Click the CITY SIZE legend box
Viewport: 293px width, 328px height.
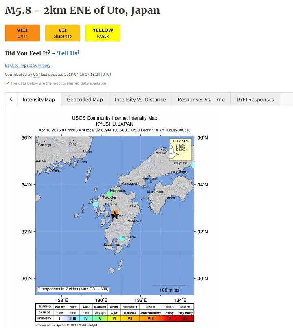181,149
